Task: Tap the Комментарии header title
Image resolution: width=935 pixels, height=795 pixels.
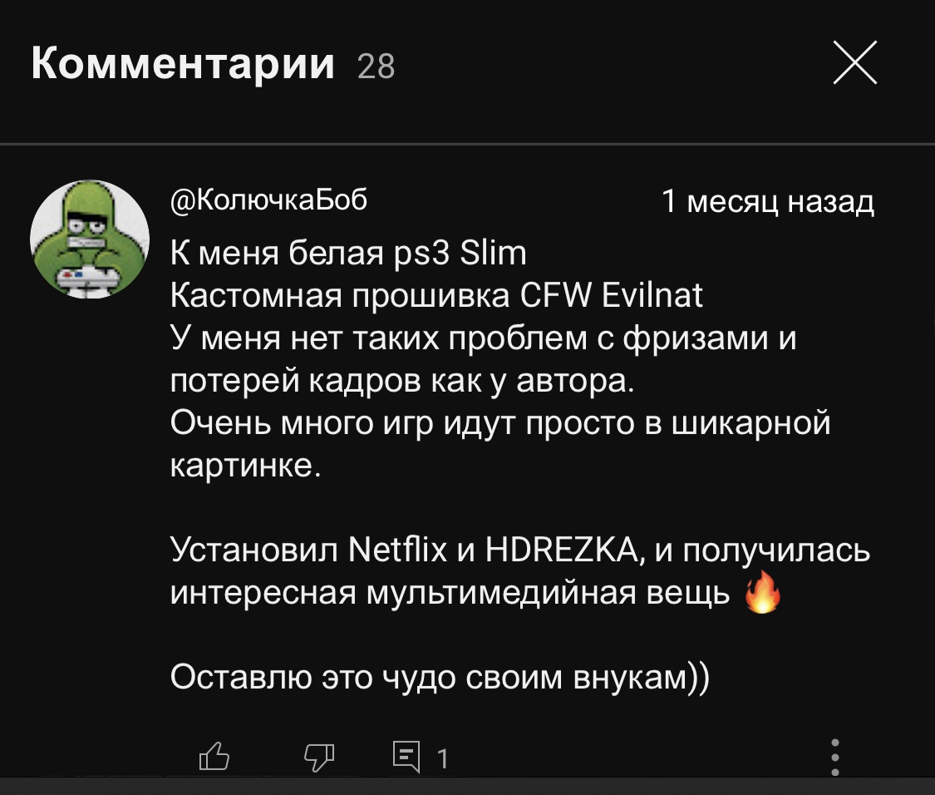Action: (183, 64)
